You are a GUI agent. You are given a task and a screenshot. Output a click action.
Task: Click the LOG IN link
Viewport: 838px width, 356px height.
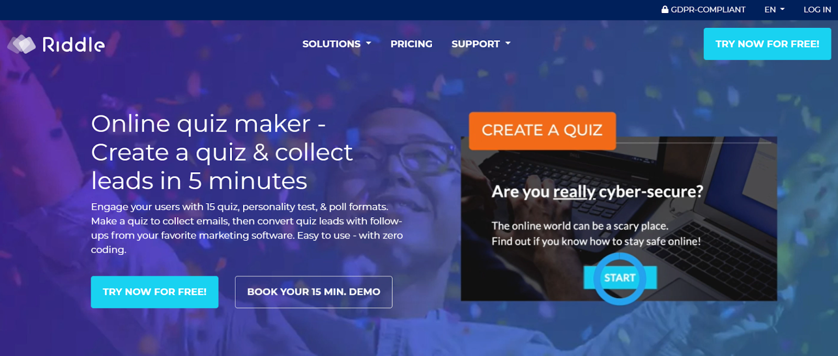817,9
